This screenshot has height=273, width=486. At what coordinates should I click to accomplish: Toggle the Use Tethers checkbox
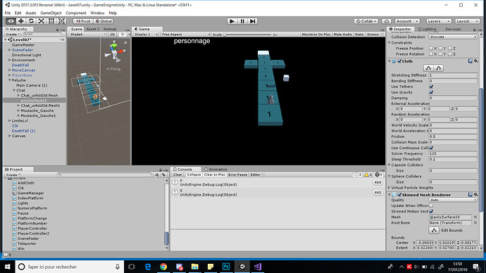pyautogui.click(x=431, y=87)
